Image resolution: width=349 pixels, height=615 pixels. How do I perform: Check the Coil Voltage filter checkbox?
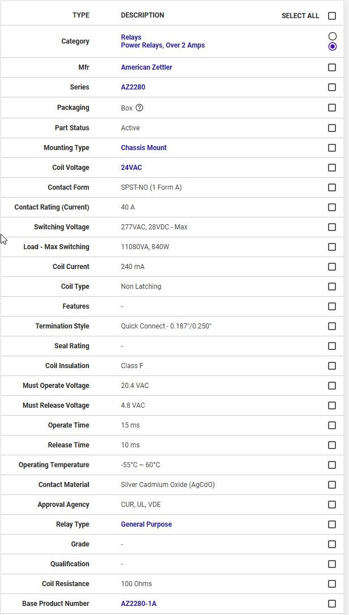coord(332,168)
